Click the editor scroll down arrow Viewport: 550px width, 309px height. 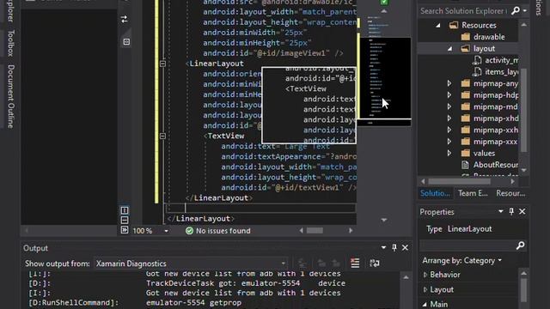click(384, 220)
